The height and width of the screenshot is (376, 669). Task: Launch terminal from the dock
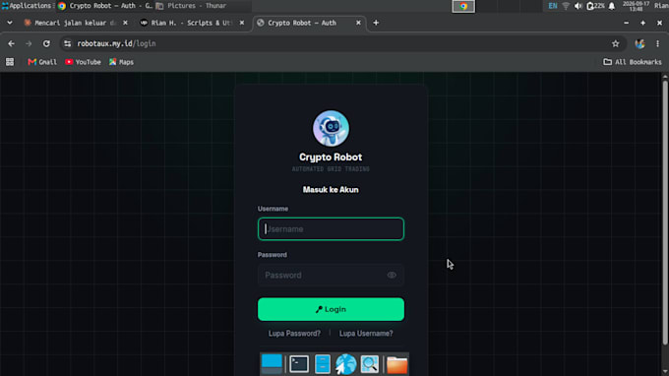[299, 364]
